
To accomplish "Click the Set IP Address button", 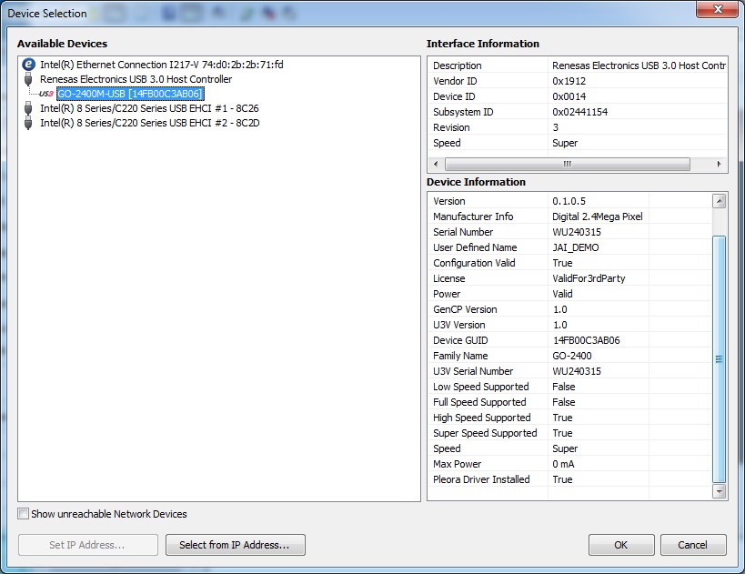I will [x=88, y=545].
